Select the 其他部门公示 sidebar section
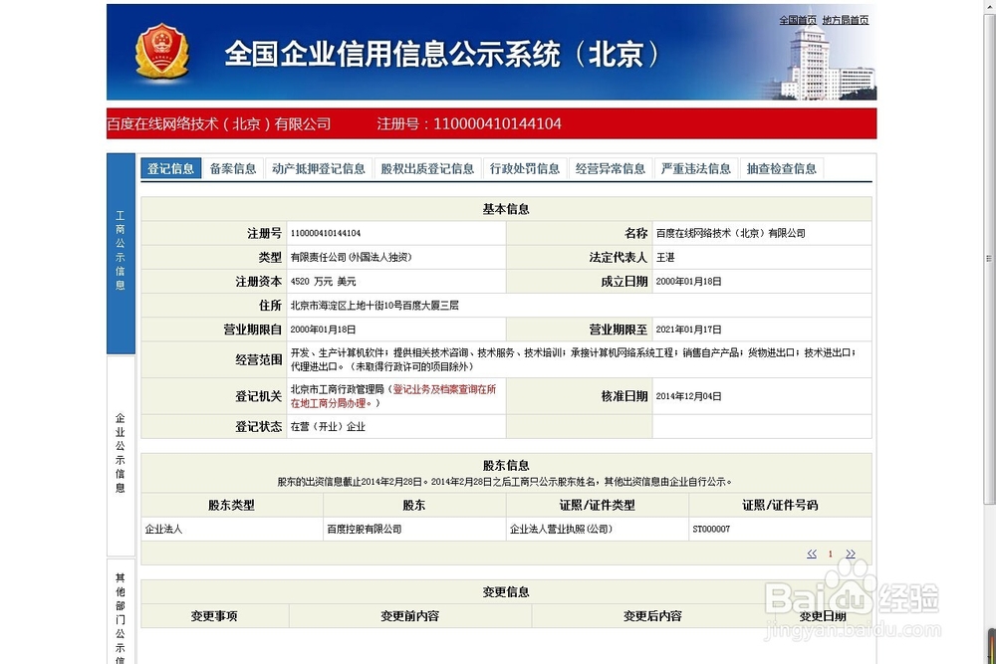The width and height of the screenshot is (996, 664). coord(120,617)
